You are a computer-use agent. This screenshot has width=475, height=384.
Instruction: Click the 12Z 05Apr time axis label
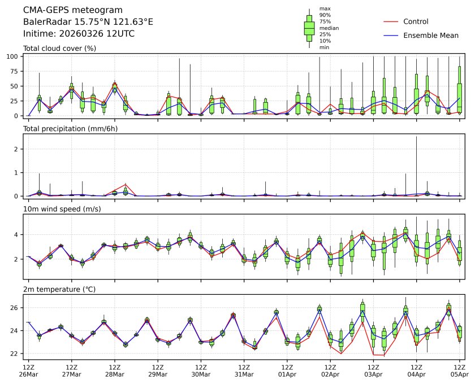459,370
